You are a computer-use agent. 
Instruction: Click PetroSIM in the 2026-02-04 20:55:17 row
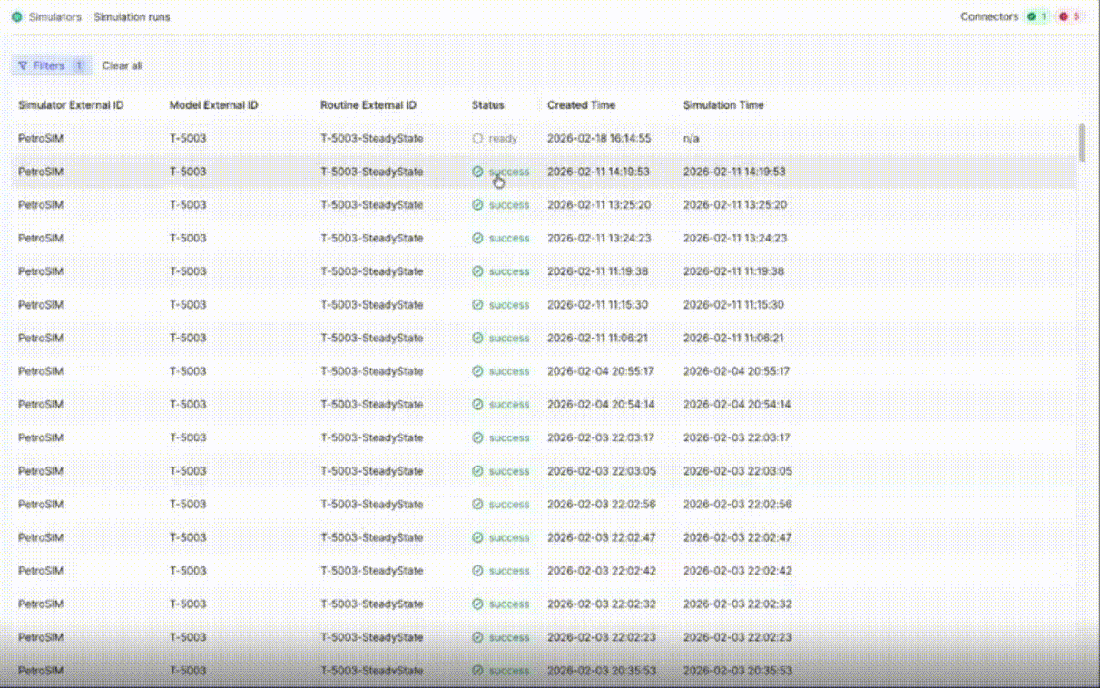tap(41, 371)
